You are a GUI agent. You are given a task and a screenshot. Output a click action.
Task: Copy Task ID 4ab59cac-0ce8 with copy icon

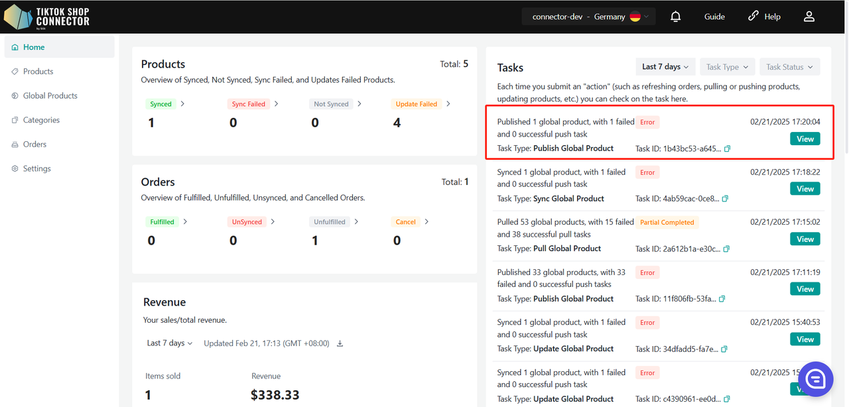point(725,199)
